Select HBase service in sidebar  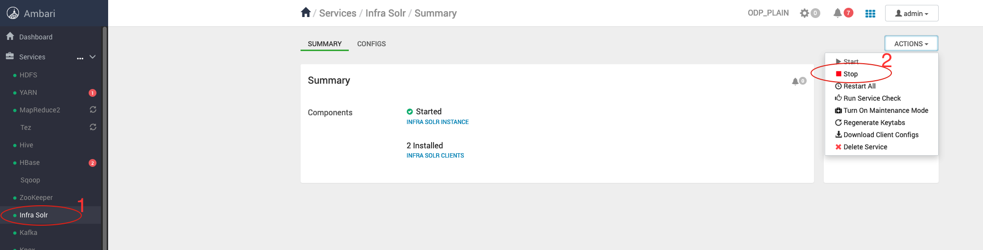30,162
